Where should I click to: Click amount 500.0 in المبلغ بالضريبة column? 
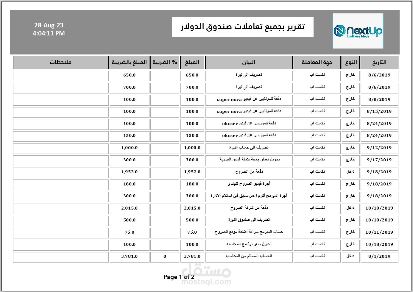pos(129,220)
